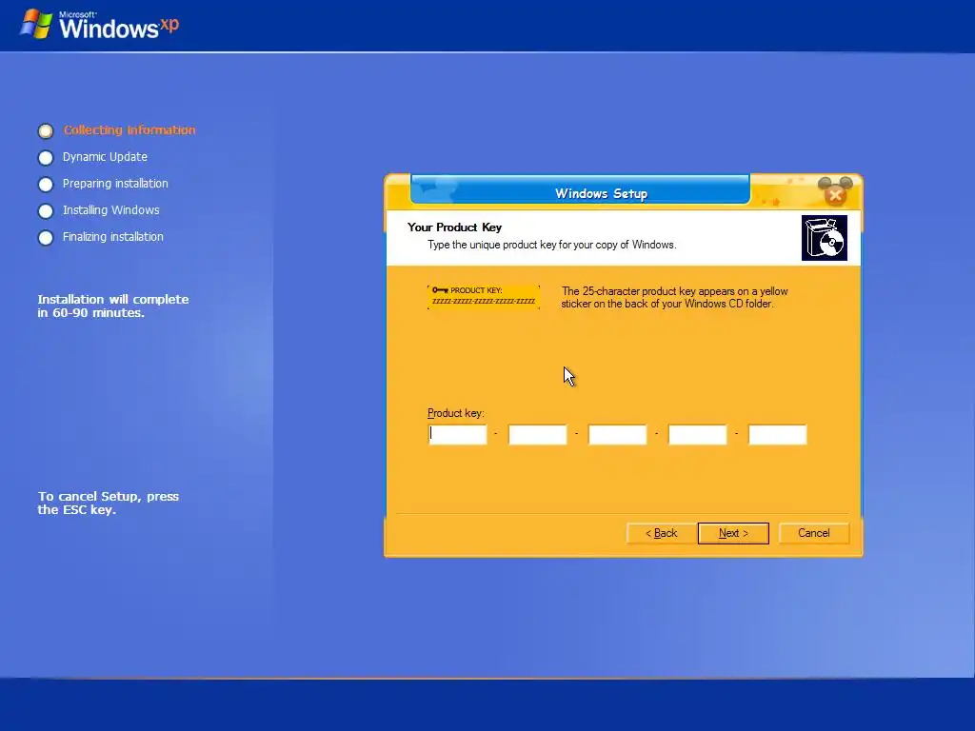Select the Dynamic Update step bullet

46,158
